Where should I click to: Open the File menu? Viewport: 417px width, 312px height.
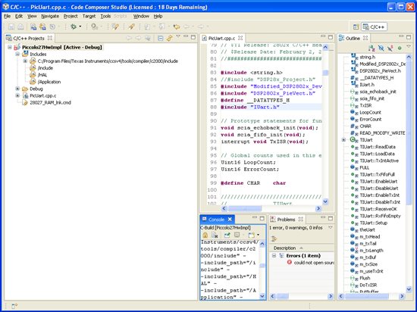tap(7, 16)
